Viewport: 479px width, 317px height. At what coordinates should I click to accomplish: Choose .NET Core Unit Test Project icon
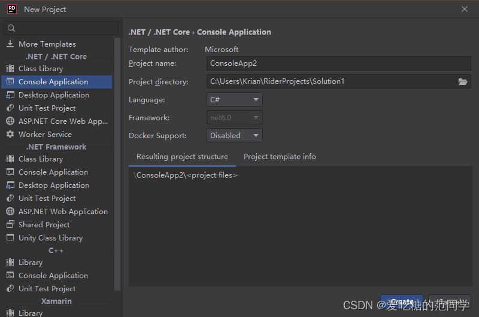pos(10,108)
